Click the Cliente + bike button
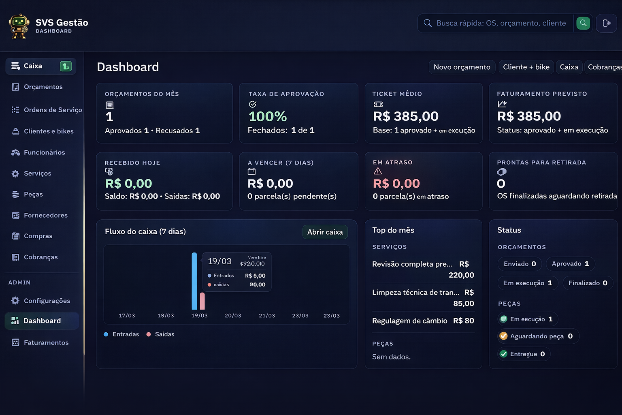622x415 pixels. pos(526,67)
